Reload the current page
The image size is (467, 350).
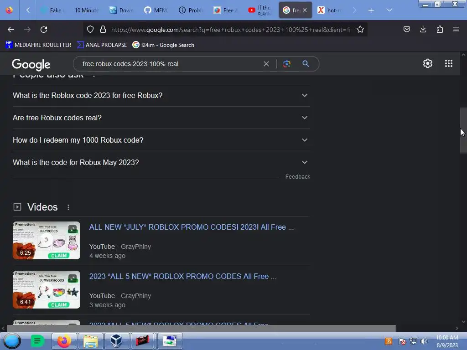coord(44,30)
